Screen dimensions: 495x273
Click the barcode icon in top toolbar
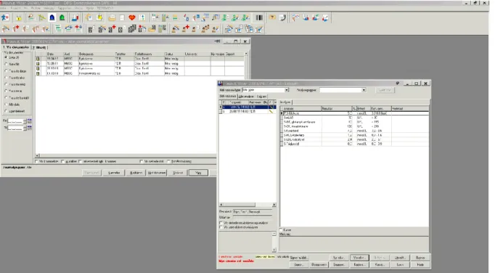(x=259, y=17)
